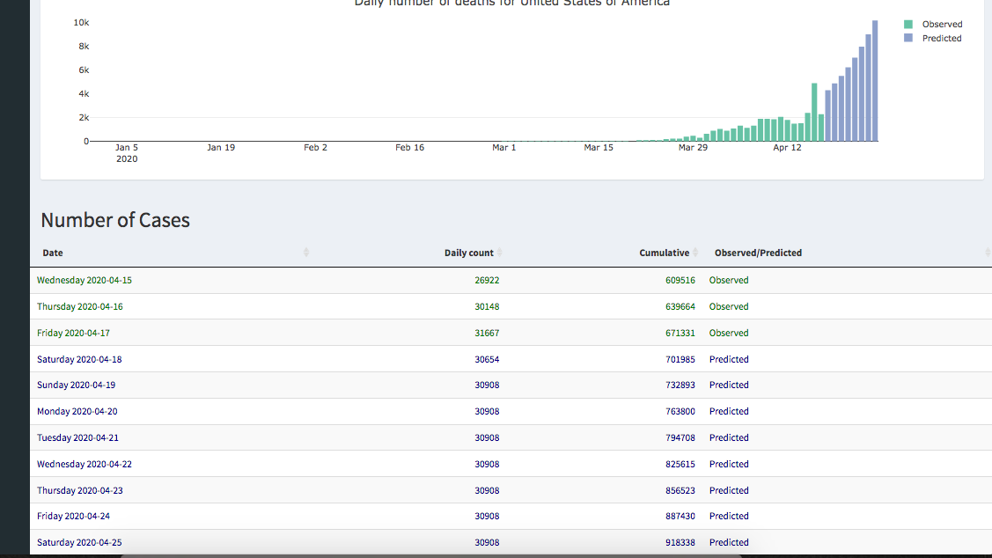
Task: Click the daily count value 31667
Action: pyautogui.click(x=487, y=333)
